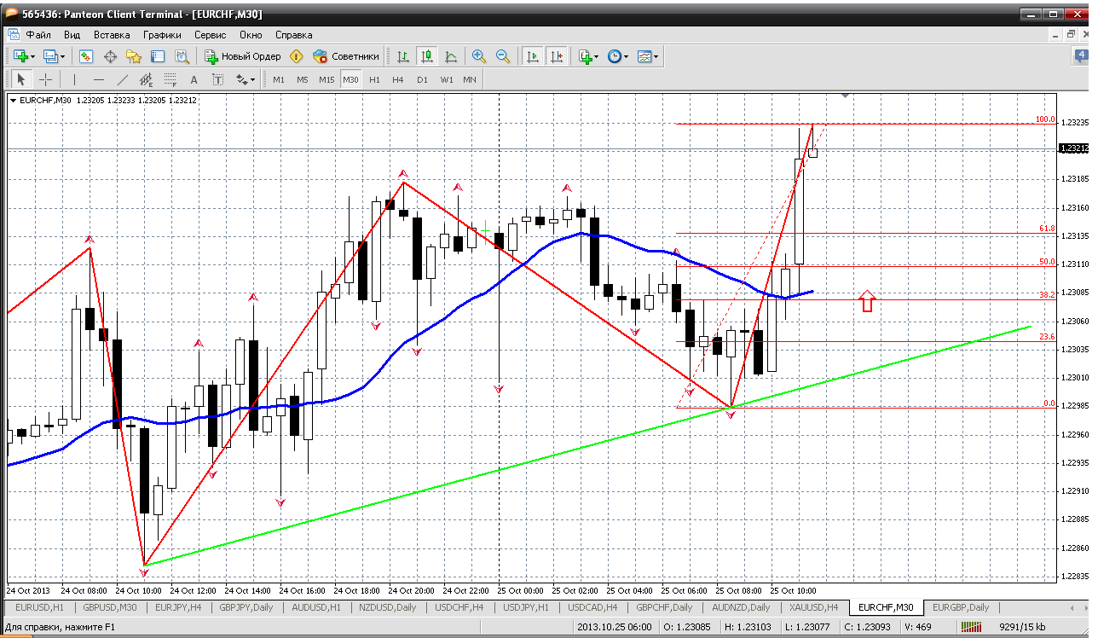The height and width of the screenshot is (638, 1098).
Task: Switch timeframe to W1
Action: [447, 79]
